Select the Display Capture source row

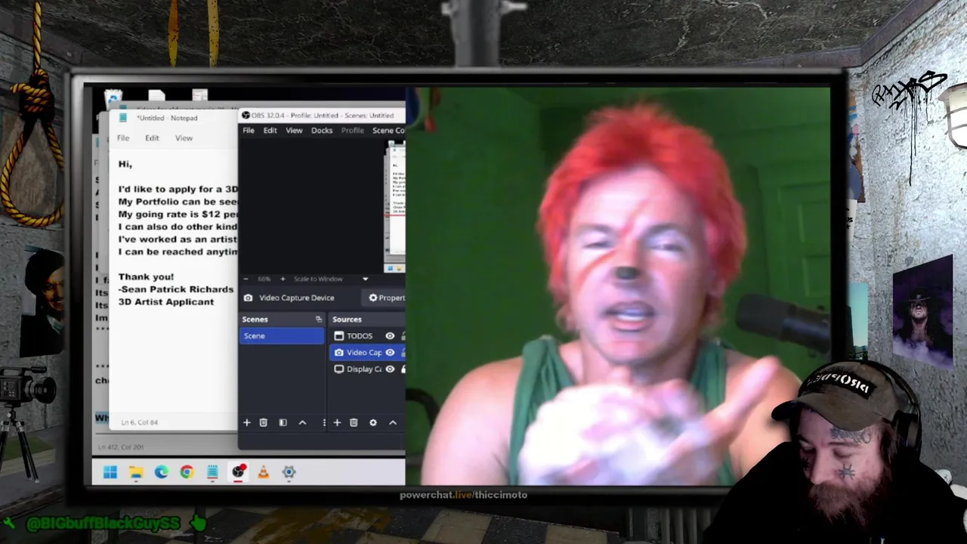pyautogui.click(x=367, y=369)
